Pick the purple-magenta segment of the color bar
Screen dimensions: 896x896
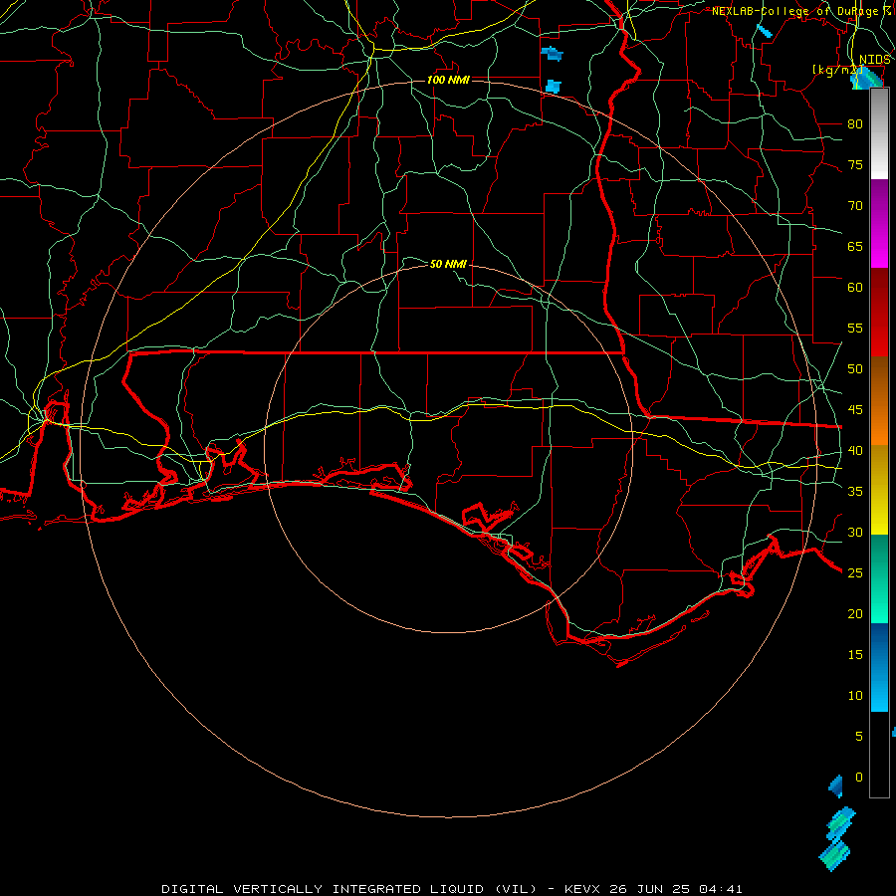879,224
